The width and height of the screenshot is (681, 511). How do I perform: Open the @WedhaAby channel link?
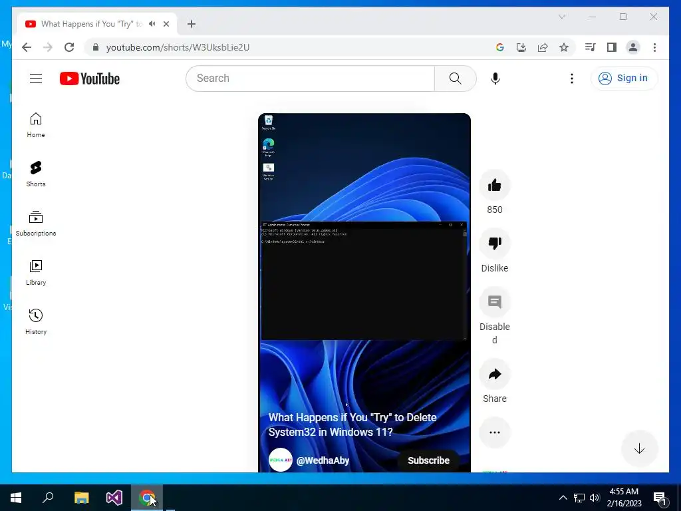[x=323, y=460]
